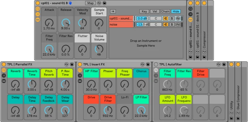
Task: Hot-swap the cpl01 - sound chain
Action: (x=178, y=19)
